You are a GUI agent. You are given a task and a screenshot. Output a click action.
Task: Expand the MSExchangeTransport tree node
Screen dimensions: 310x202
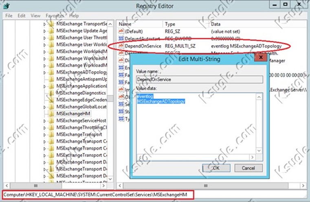pyautogui.click(x=45, y=135)
